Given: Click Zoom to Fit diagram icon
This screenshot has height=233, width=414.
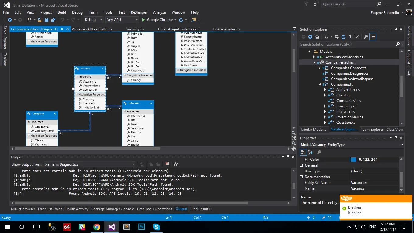Looking at the screenshot, I should [293, 138].
